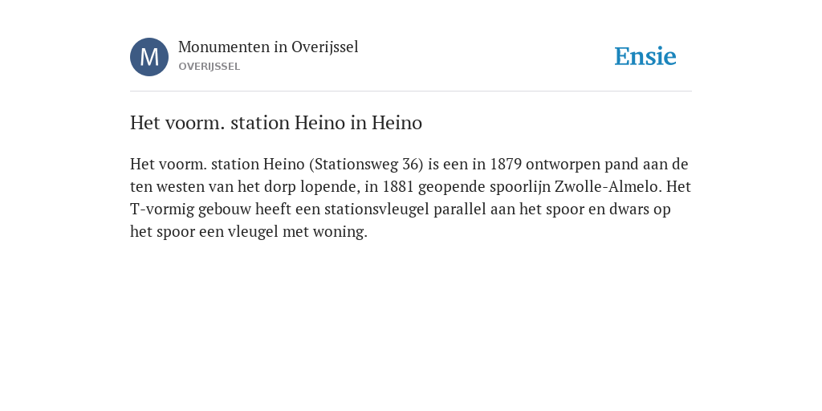Click the year "1879" in the description

point(506,164)
